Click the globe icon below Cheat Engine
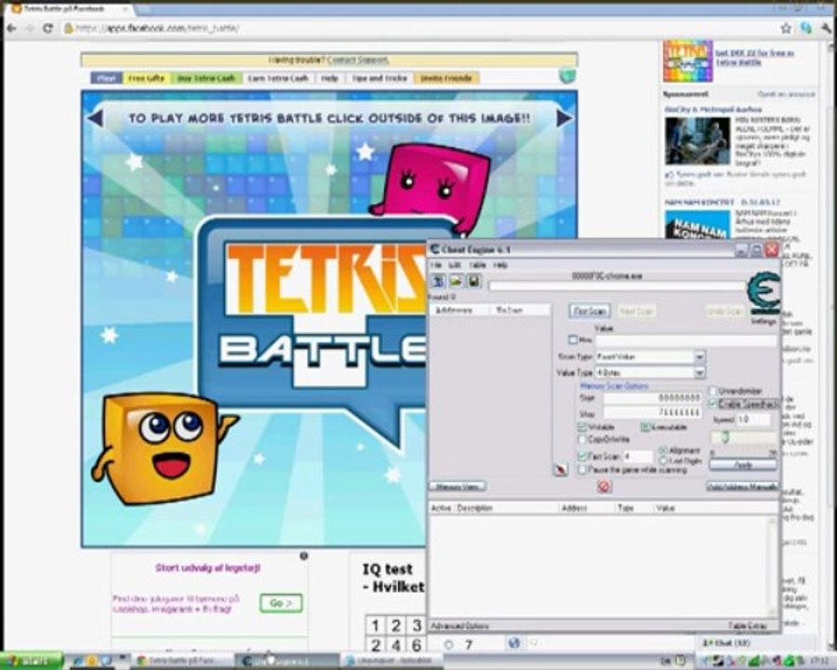837x670 pixels. point(513,643)
